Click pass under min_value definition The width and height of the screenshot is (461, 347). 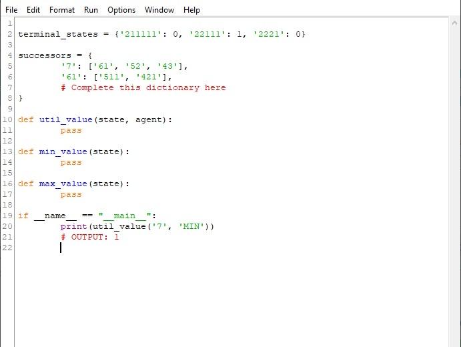point(71,163)
